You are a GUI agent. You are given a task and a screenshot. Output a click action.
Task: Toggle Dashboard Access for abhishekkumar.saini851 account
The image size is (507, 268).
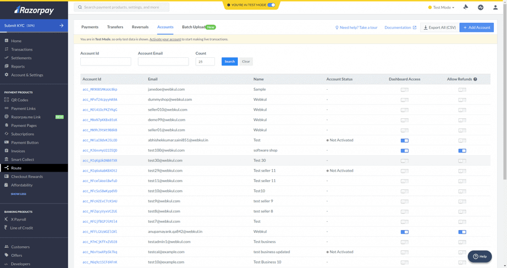(x=405, y=140)
